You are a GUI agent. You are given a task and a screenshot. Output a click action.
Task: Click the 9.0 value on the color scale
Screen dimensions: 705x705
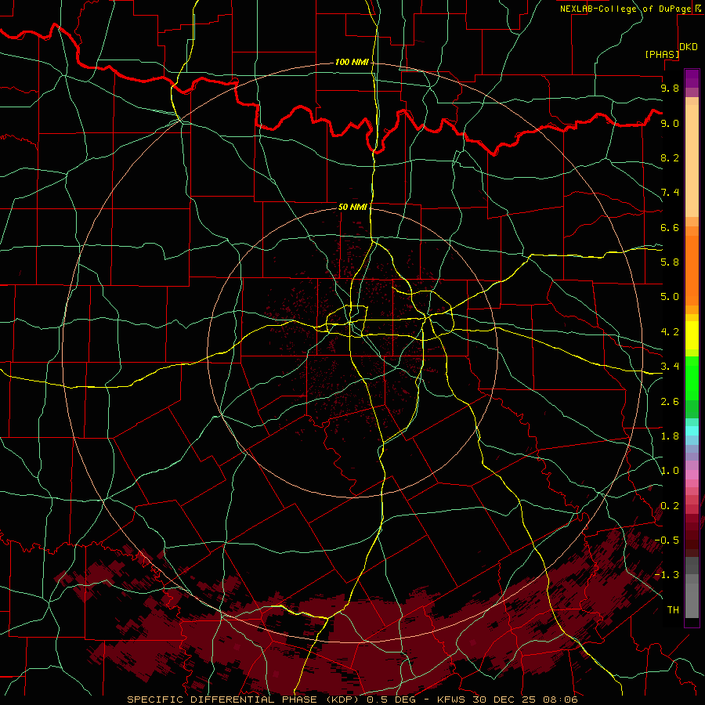[x=670, y=123]
